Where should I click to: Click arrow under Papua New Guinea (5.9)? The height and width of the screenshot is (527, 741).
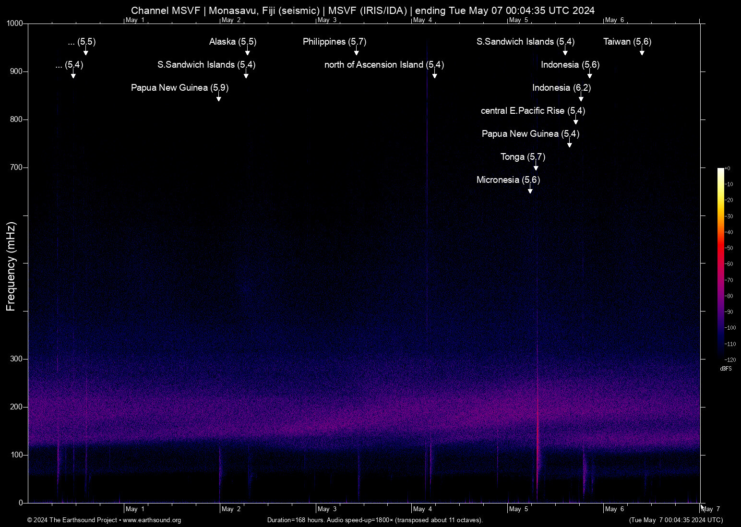click(x=219, y=98)
